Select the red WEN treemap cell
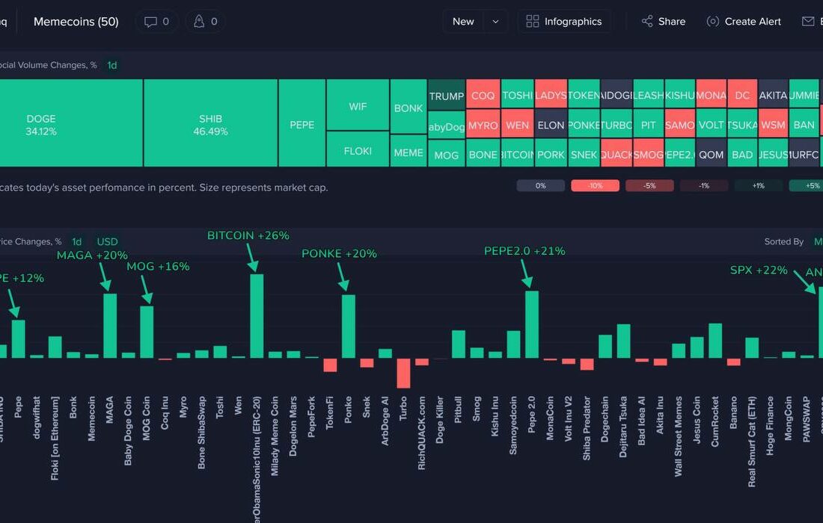The image size is (823, 523). click(518, 124)
